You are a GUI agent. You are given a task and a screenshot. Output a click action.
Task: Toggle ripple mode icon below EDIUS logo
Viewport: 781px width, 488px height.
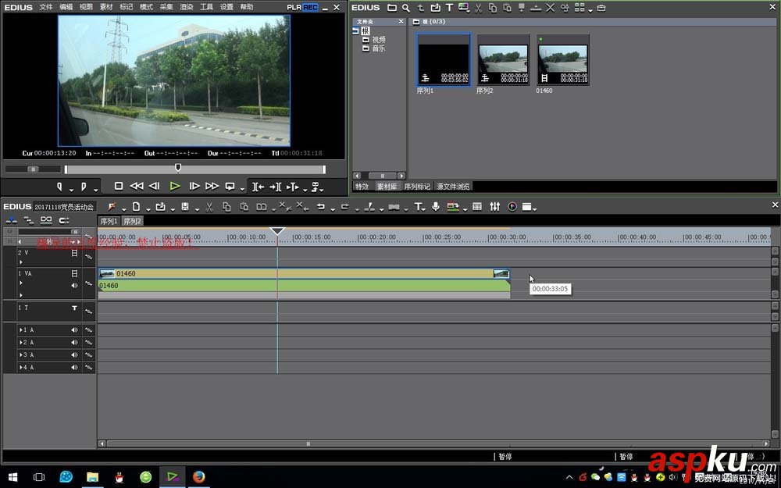pos(28,221)
